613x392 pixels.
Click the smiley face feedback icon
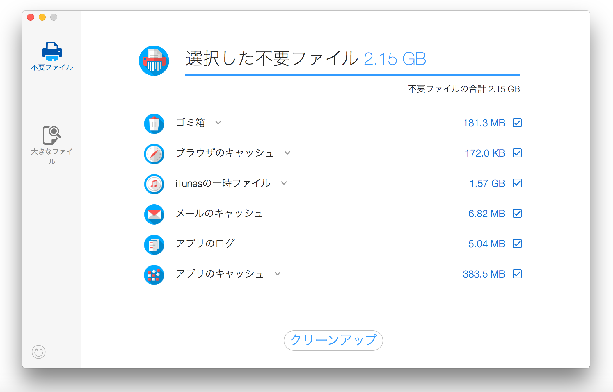tap(39, 352)
